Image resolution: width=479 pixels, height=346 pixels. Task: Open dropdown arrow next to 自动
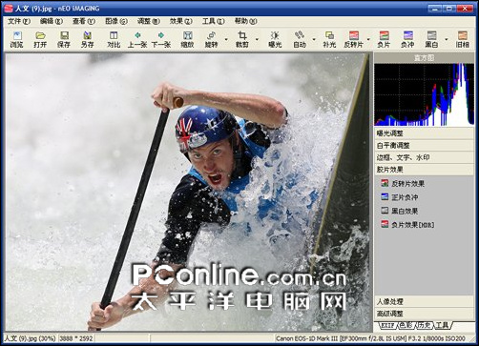click(314, 40)
